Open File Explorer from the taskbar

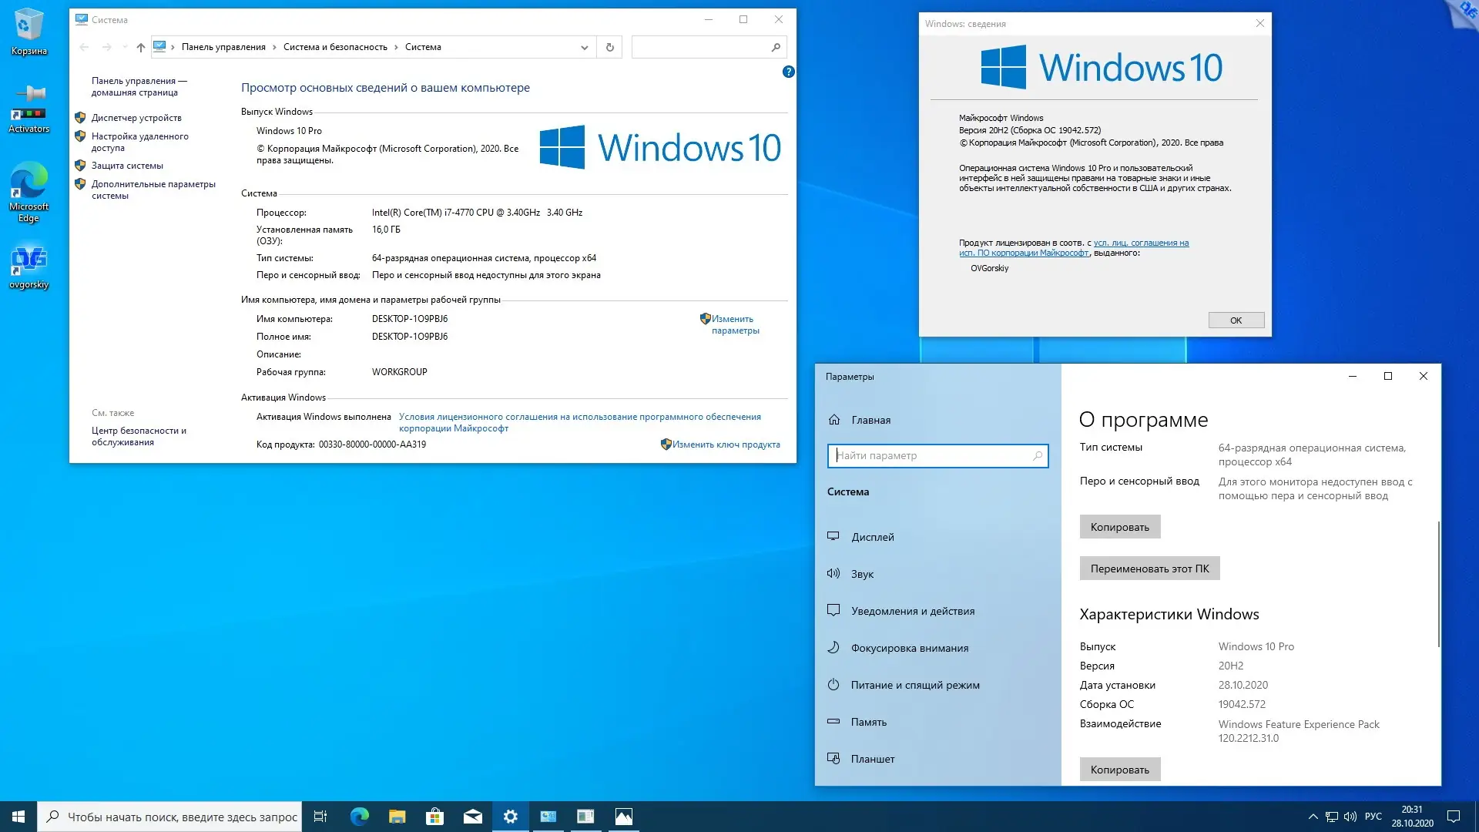click(397, 817)
